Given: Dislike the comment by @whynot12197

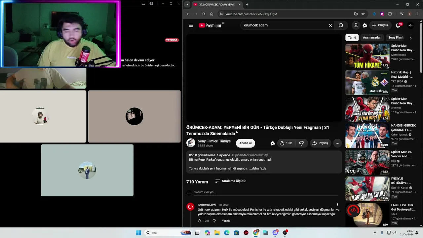Looking at the screenshot, I should [214, 221].
